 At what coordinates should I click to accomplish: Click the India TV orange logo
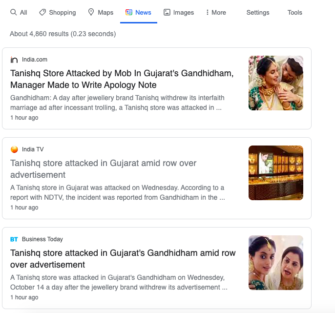pos(14,149)
